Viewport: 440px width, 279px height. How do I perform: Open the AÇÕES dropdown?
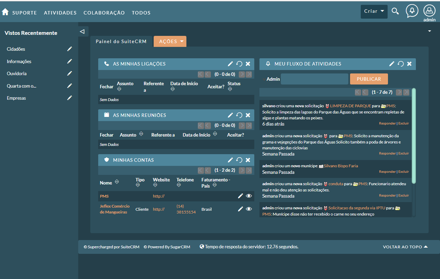point(170,41)
